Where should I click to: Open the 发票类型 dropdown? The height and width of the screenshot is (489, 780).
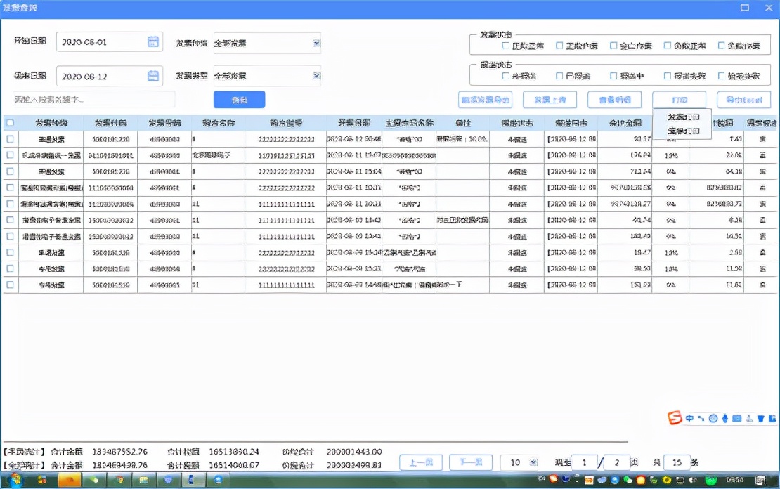tap(316, 76)
